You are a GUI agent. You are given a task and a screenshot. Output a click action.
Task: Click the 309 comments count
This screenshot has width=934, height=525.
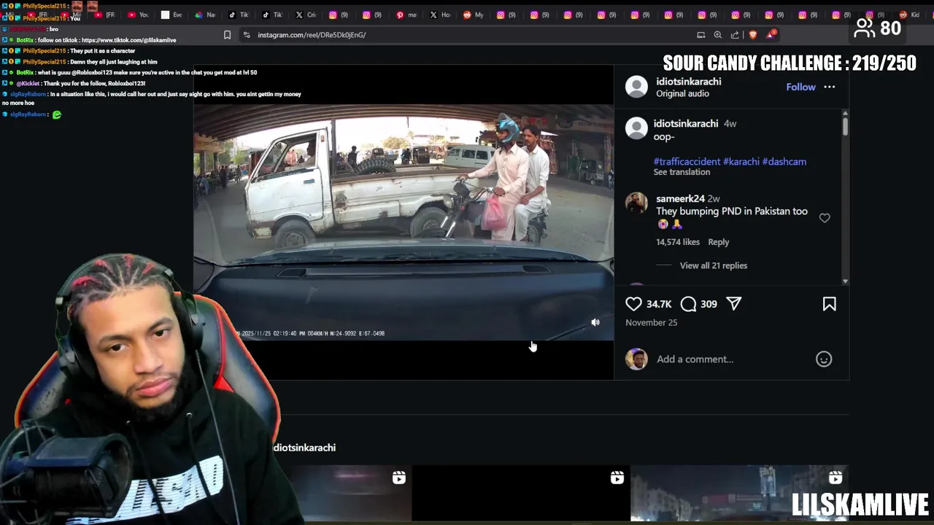(x=709, y=304)
